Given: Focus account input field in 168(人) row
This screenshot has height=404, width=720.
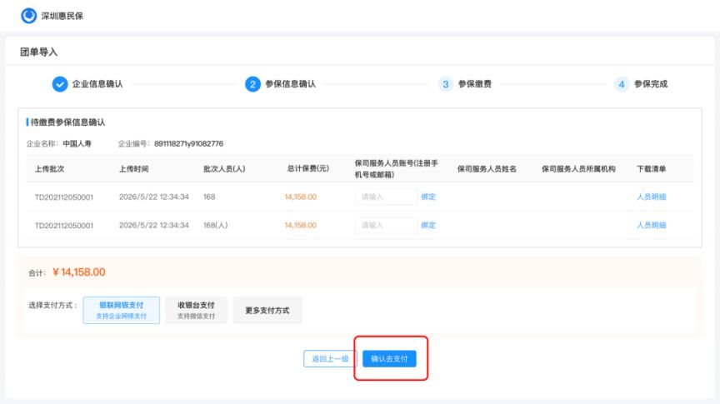Looking at the screenshot, I should [x=386, y=226].
